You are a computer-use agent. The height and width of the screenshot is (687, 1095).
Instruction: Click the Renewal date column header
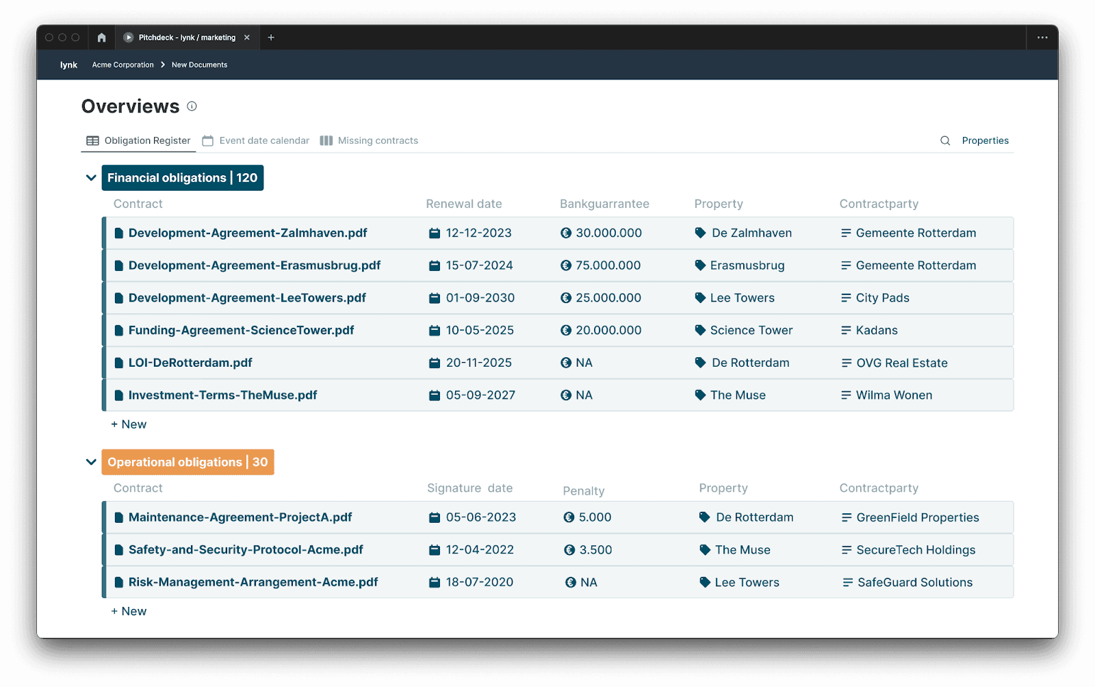[464, 204]
